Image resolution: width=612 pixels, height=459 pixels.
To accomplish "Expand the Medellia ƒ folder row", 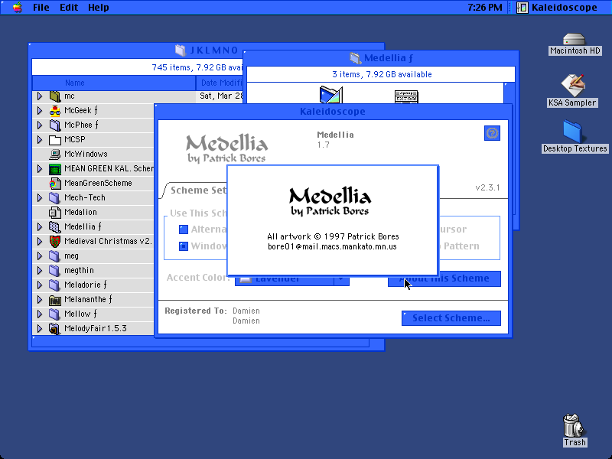I will [40, 226].
